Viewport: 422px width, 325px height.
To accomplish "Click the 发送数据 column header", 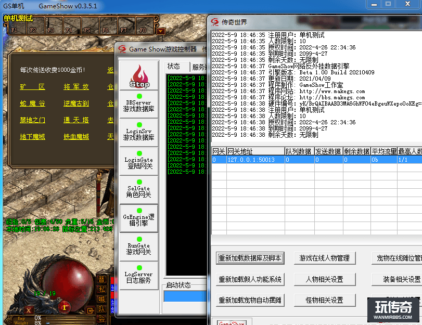I will [x=329, y=151].
